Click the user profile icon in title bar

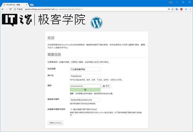[170, 2]
